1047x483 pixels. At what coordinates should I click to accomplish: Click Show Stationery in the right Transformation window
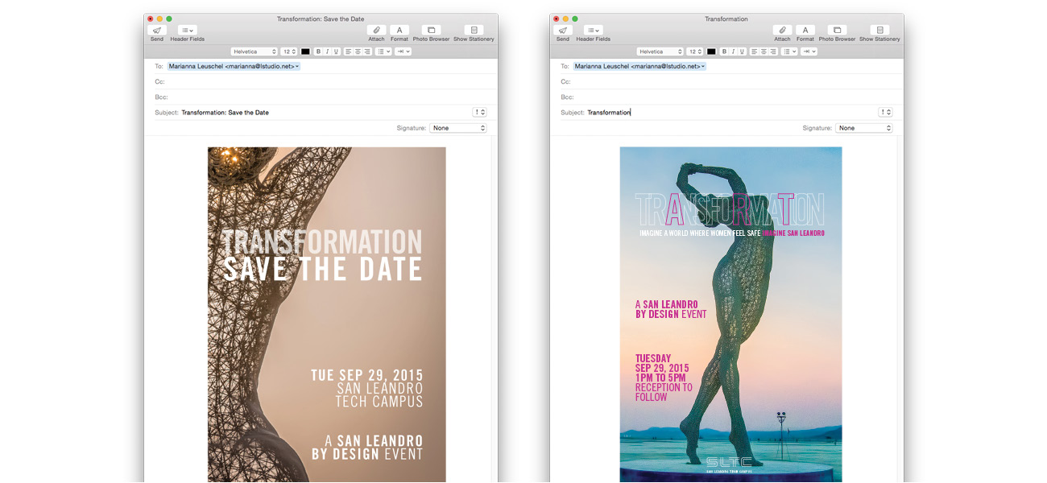pos(879,31)
